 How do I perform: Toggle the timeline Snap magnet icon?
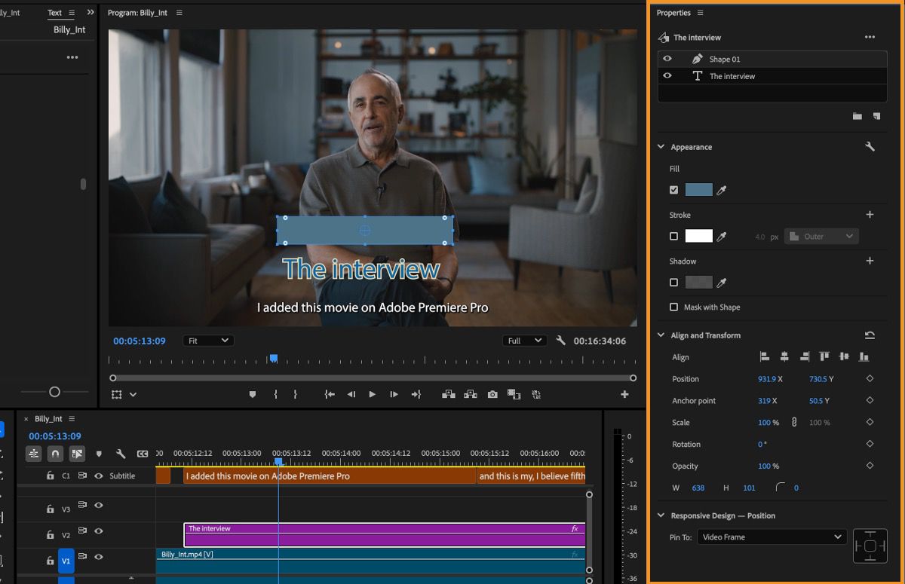pos(55,454)
